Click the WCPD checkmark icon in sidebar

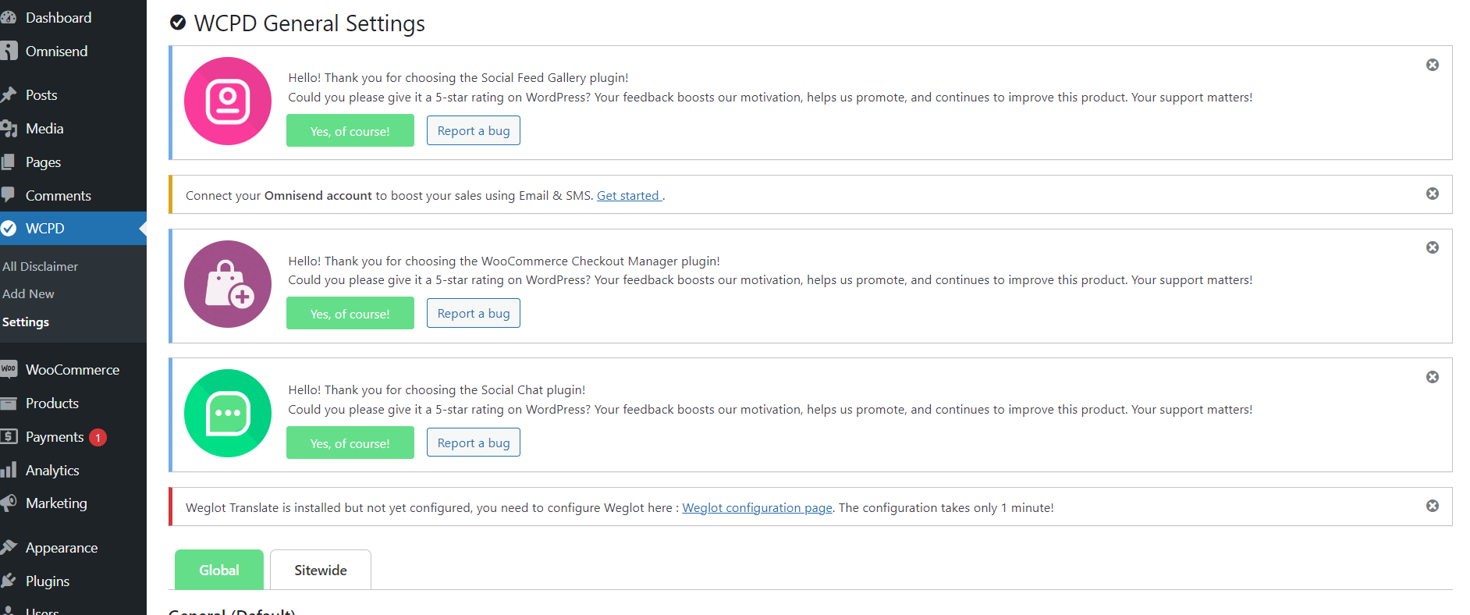pyautogui.click(x=8, y=228)
